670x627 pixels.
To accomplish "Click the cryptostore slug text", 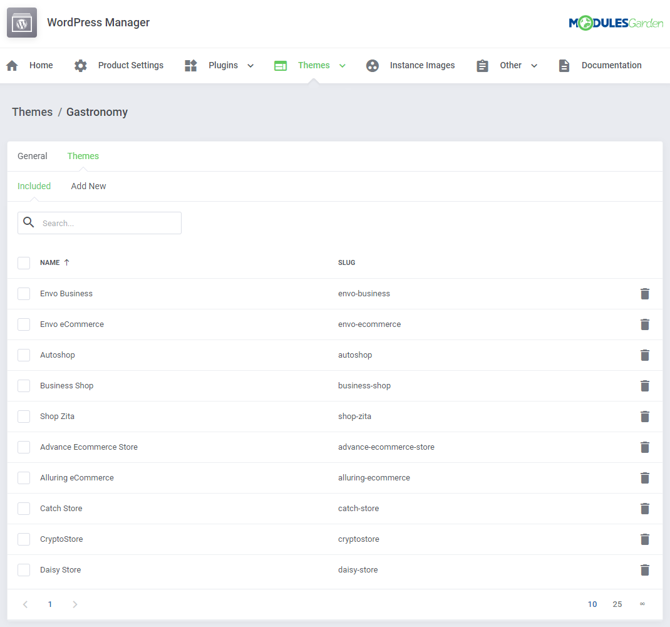I will point(359,539).
